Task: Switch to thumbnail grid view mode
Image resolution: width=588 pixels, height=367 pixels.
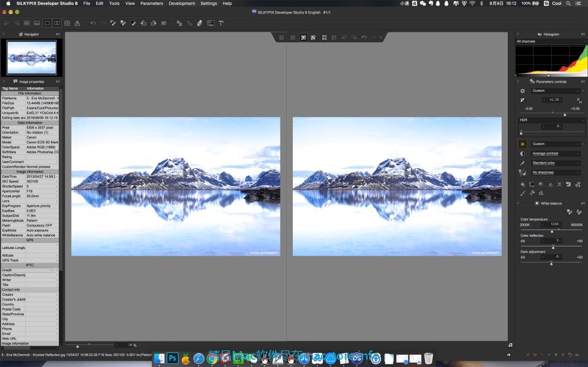Action: 26,23
